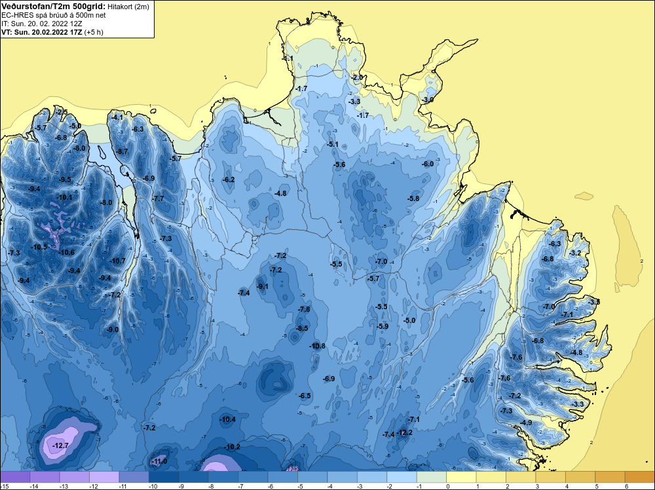The image size is (655, 490).
Task: Select legend swatch between 2 and 3
Action: pyautogui.click(x=521, y=477)
